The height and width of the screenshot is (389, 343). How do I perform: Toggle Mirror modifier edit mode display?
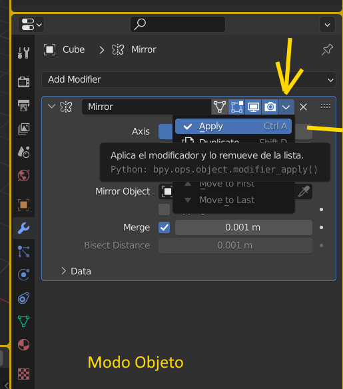236,107
